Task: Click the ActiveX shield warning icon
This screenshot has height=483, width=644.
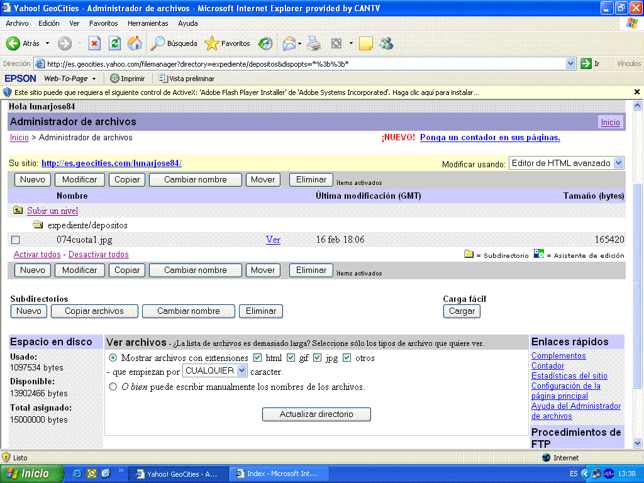Action: click(7, 92)
